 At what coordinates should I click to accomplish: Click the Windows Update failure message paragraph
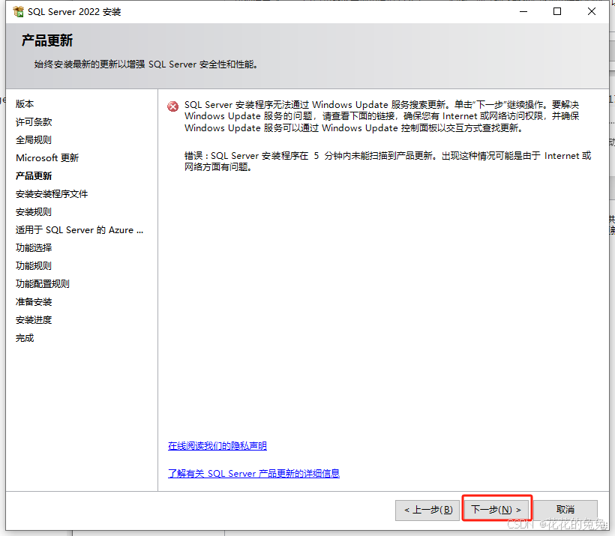point(382,116)
